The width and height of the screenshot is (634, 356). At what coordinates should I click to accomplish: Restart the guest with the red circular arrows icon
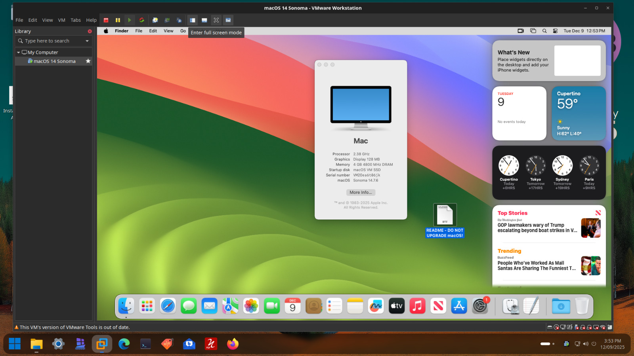point(141,20)
